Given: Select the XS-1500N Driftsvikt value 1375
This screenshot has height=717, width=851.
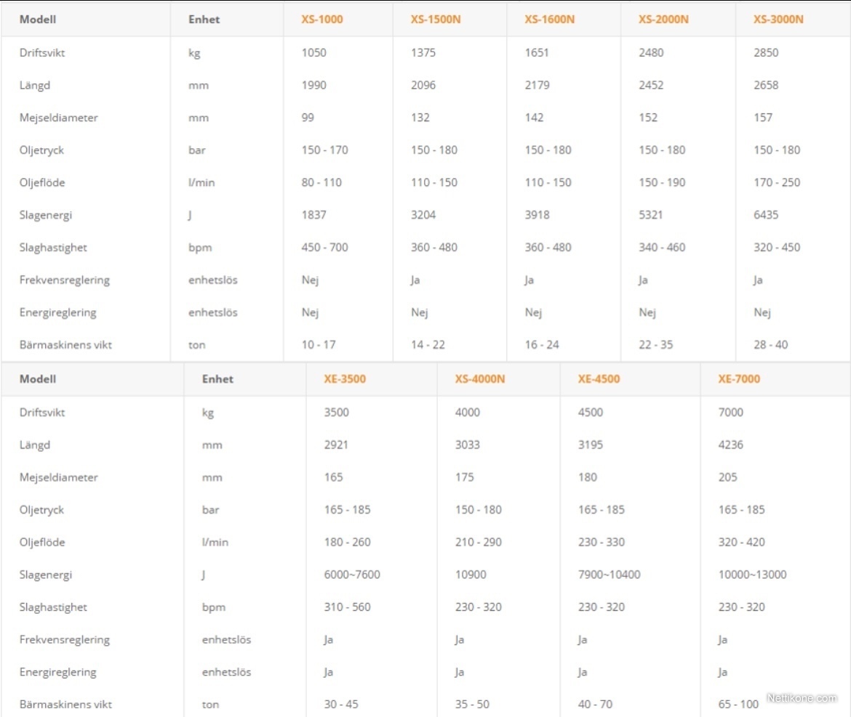Looking at the screenshot, I should 423,52.
